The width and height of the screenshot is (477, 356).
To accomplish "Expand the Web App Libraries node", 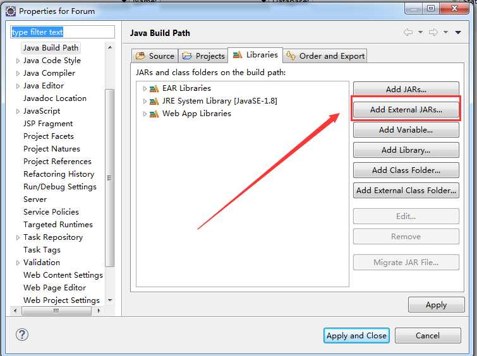I will pyautogui.click(x=145, y=114).
